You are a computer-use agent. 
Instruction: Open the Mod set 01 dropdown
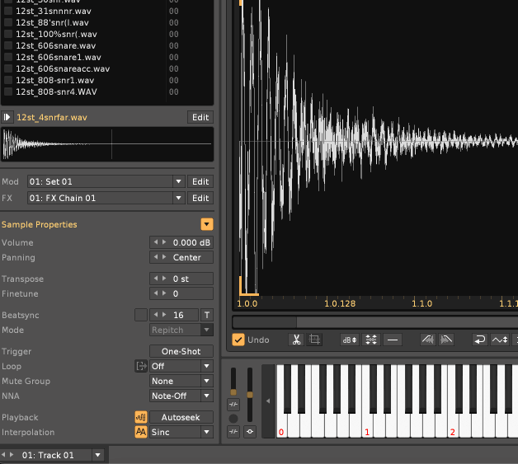coord(178,182)
